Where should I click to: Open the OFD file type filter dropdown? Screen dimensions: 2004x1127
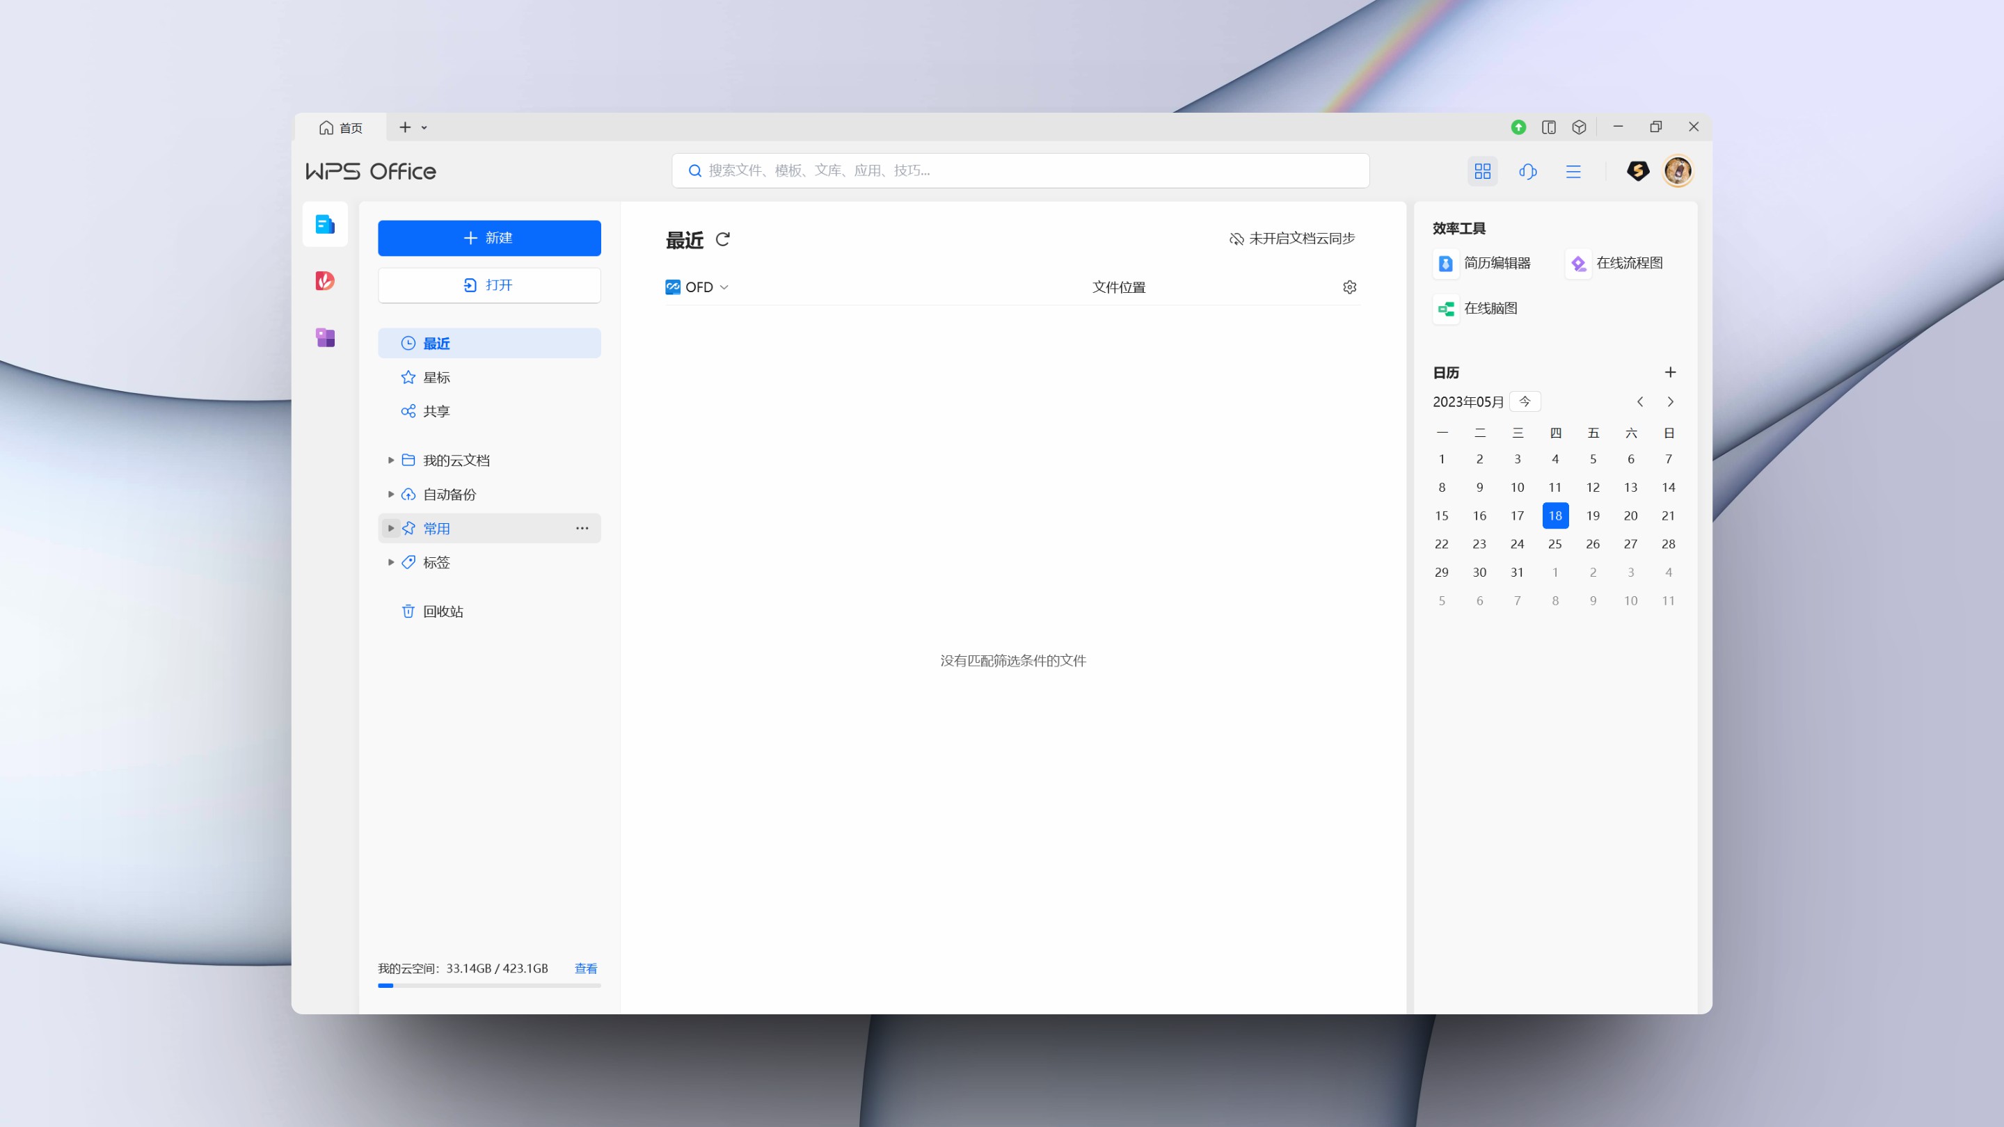point(698,287)
